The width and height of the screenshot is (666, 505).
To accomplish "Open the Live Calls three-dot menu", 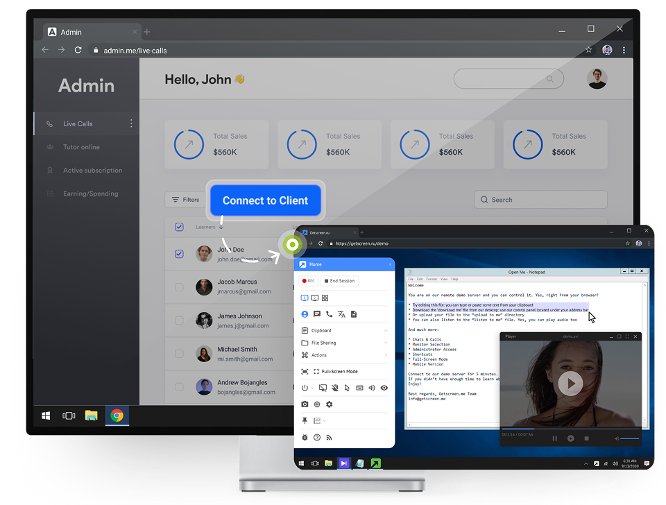I will (x=131, y=123).
